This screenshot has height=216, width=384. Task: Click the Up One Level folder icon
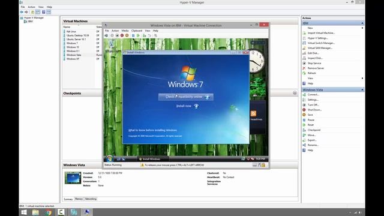click(x=32, y=12)
